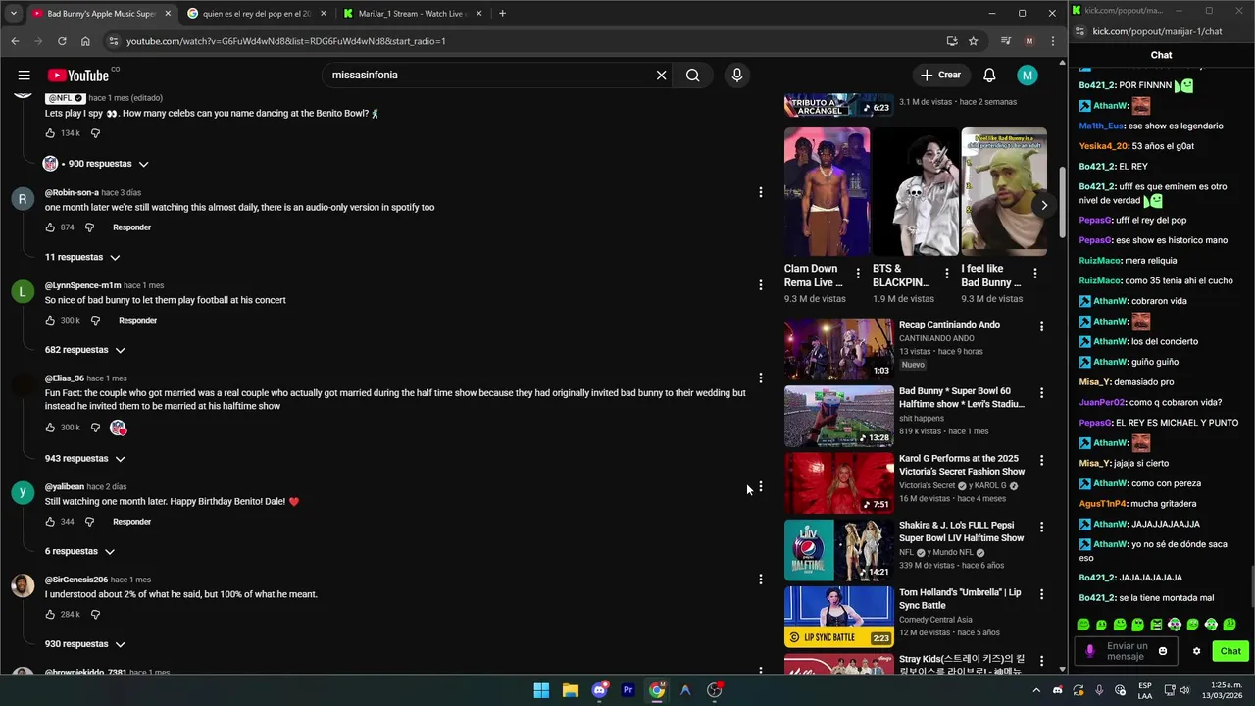
Task: Open the Shakira & J. Lo Halftime Show thumbnail
Action: 839,550
